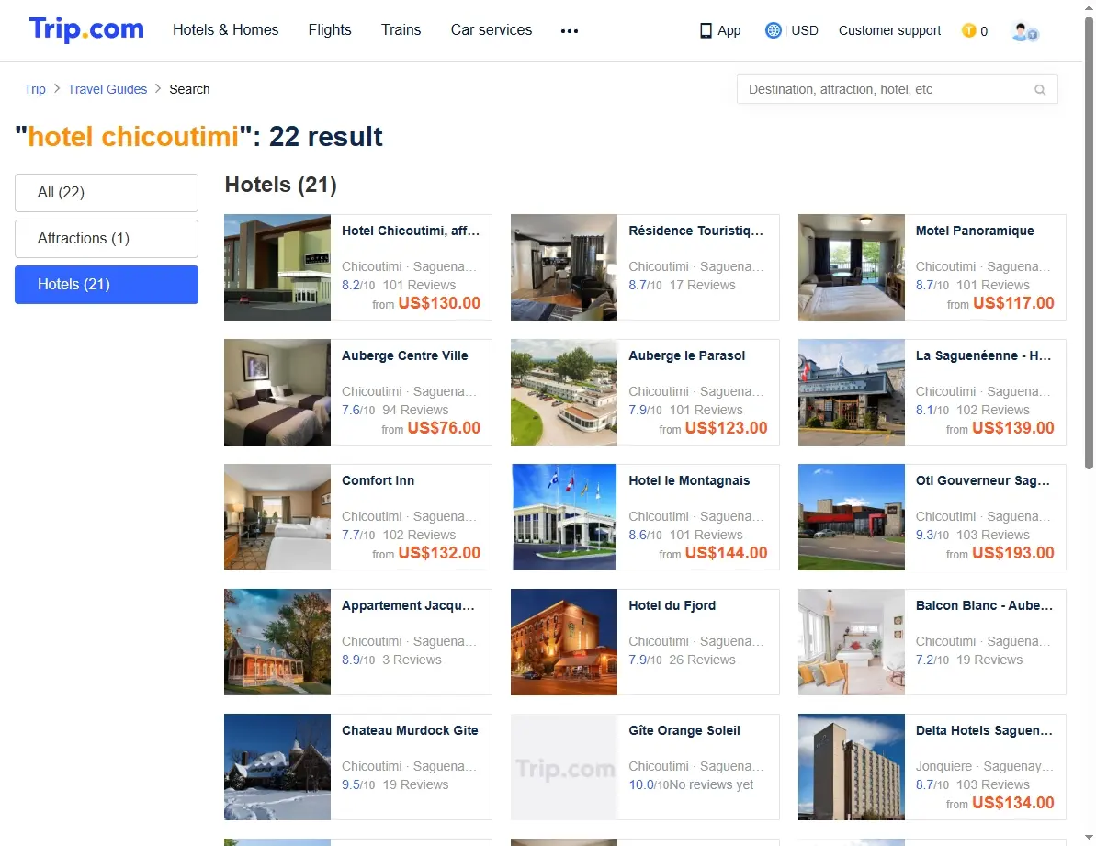
Task: Click Hotel du Fjord title
Action: coord(672,606)
